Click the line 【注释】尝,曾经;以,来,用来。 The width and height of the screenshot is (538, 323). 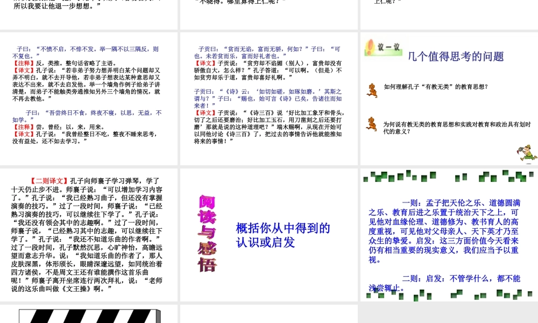point(59,127)
